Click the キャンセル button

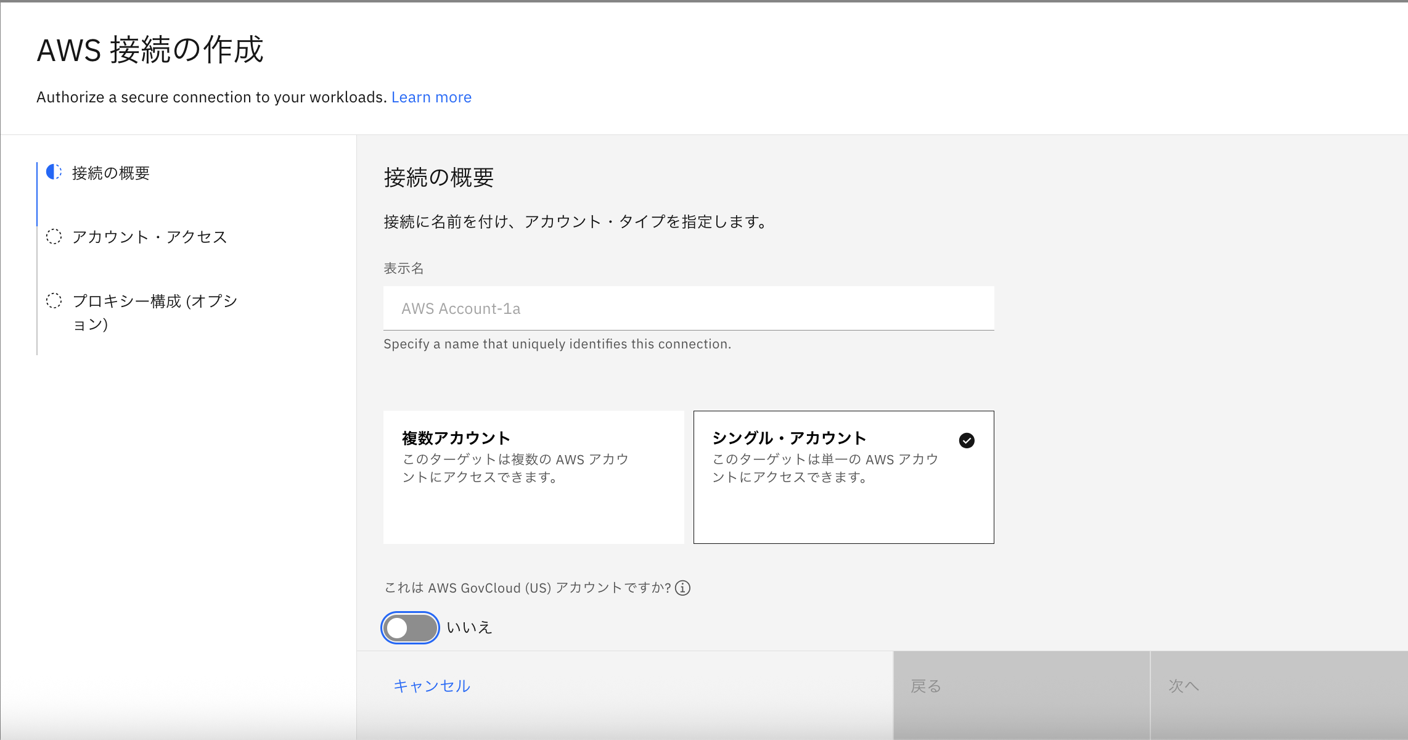coord(432,686)
